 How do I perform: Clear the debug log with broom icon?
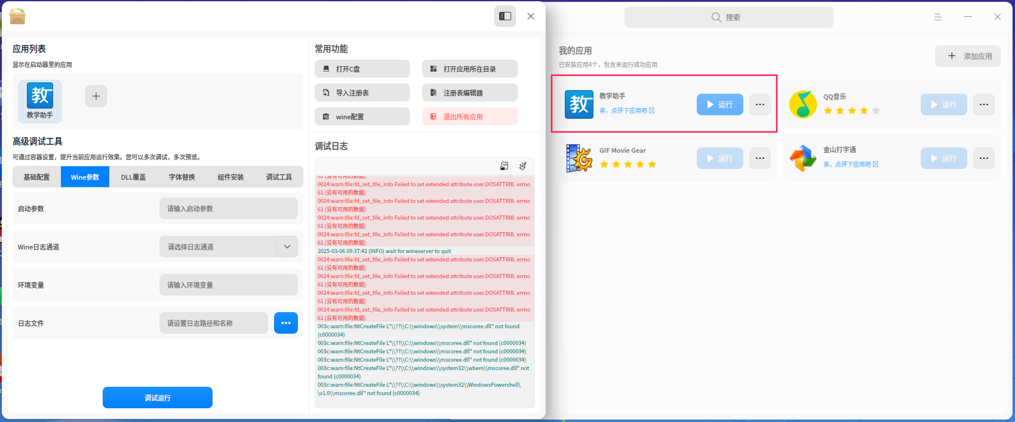(522, 166)
